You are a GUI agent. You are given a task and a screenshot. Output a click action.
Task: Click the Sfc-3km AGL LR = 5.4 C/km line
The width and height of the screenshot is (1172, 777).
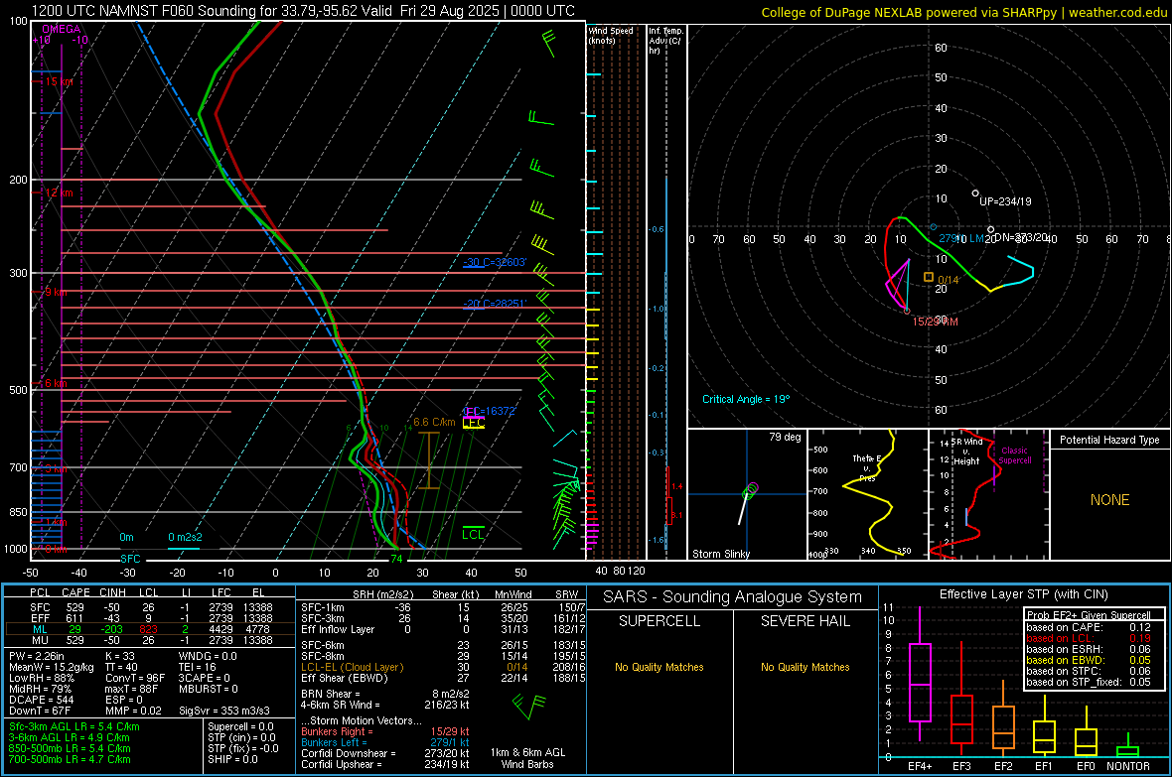[74, 726]
